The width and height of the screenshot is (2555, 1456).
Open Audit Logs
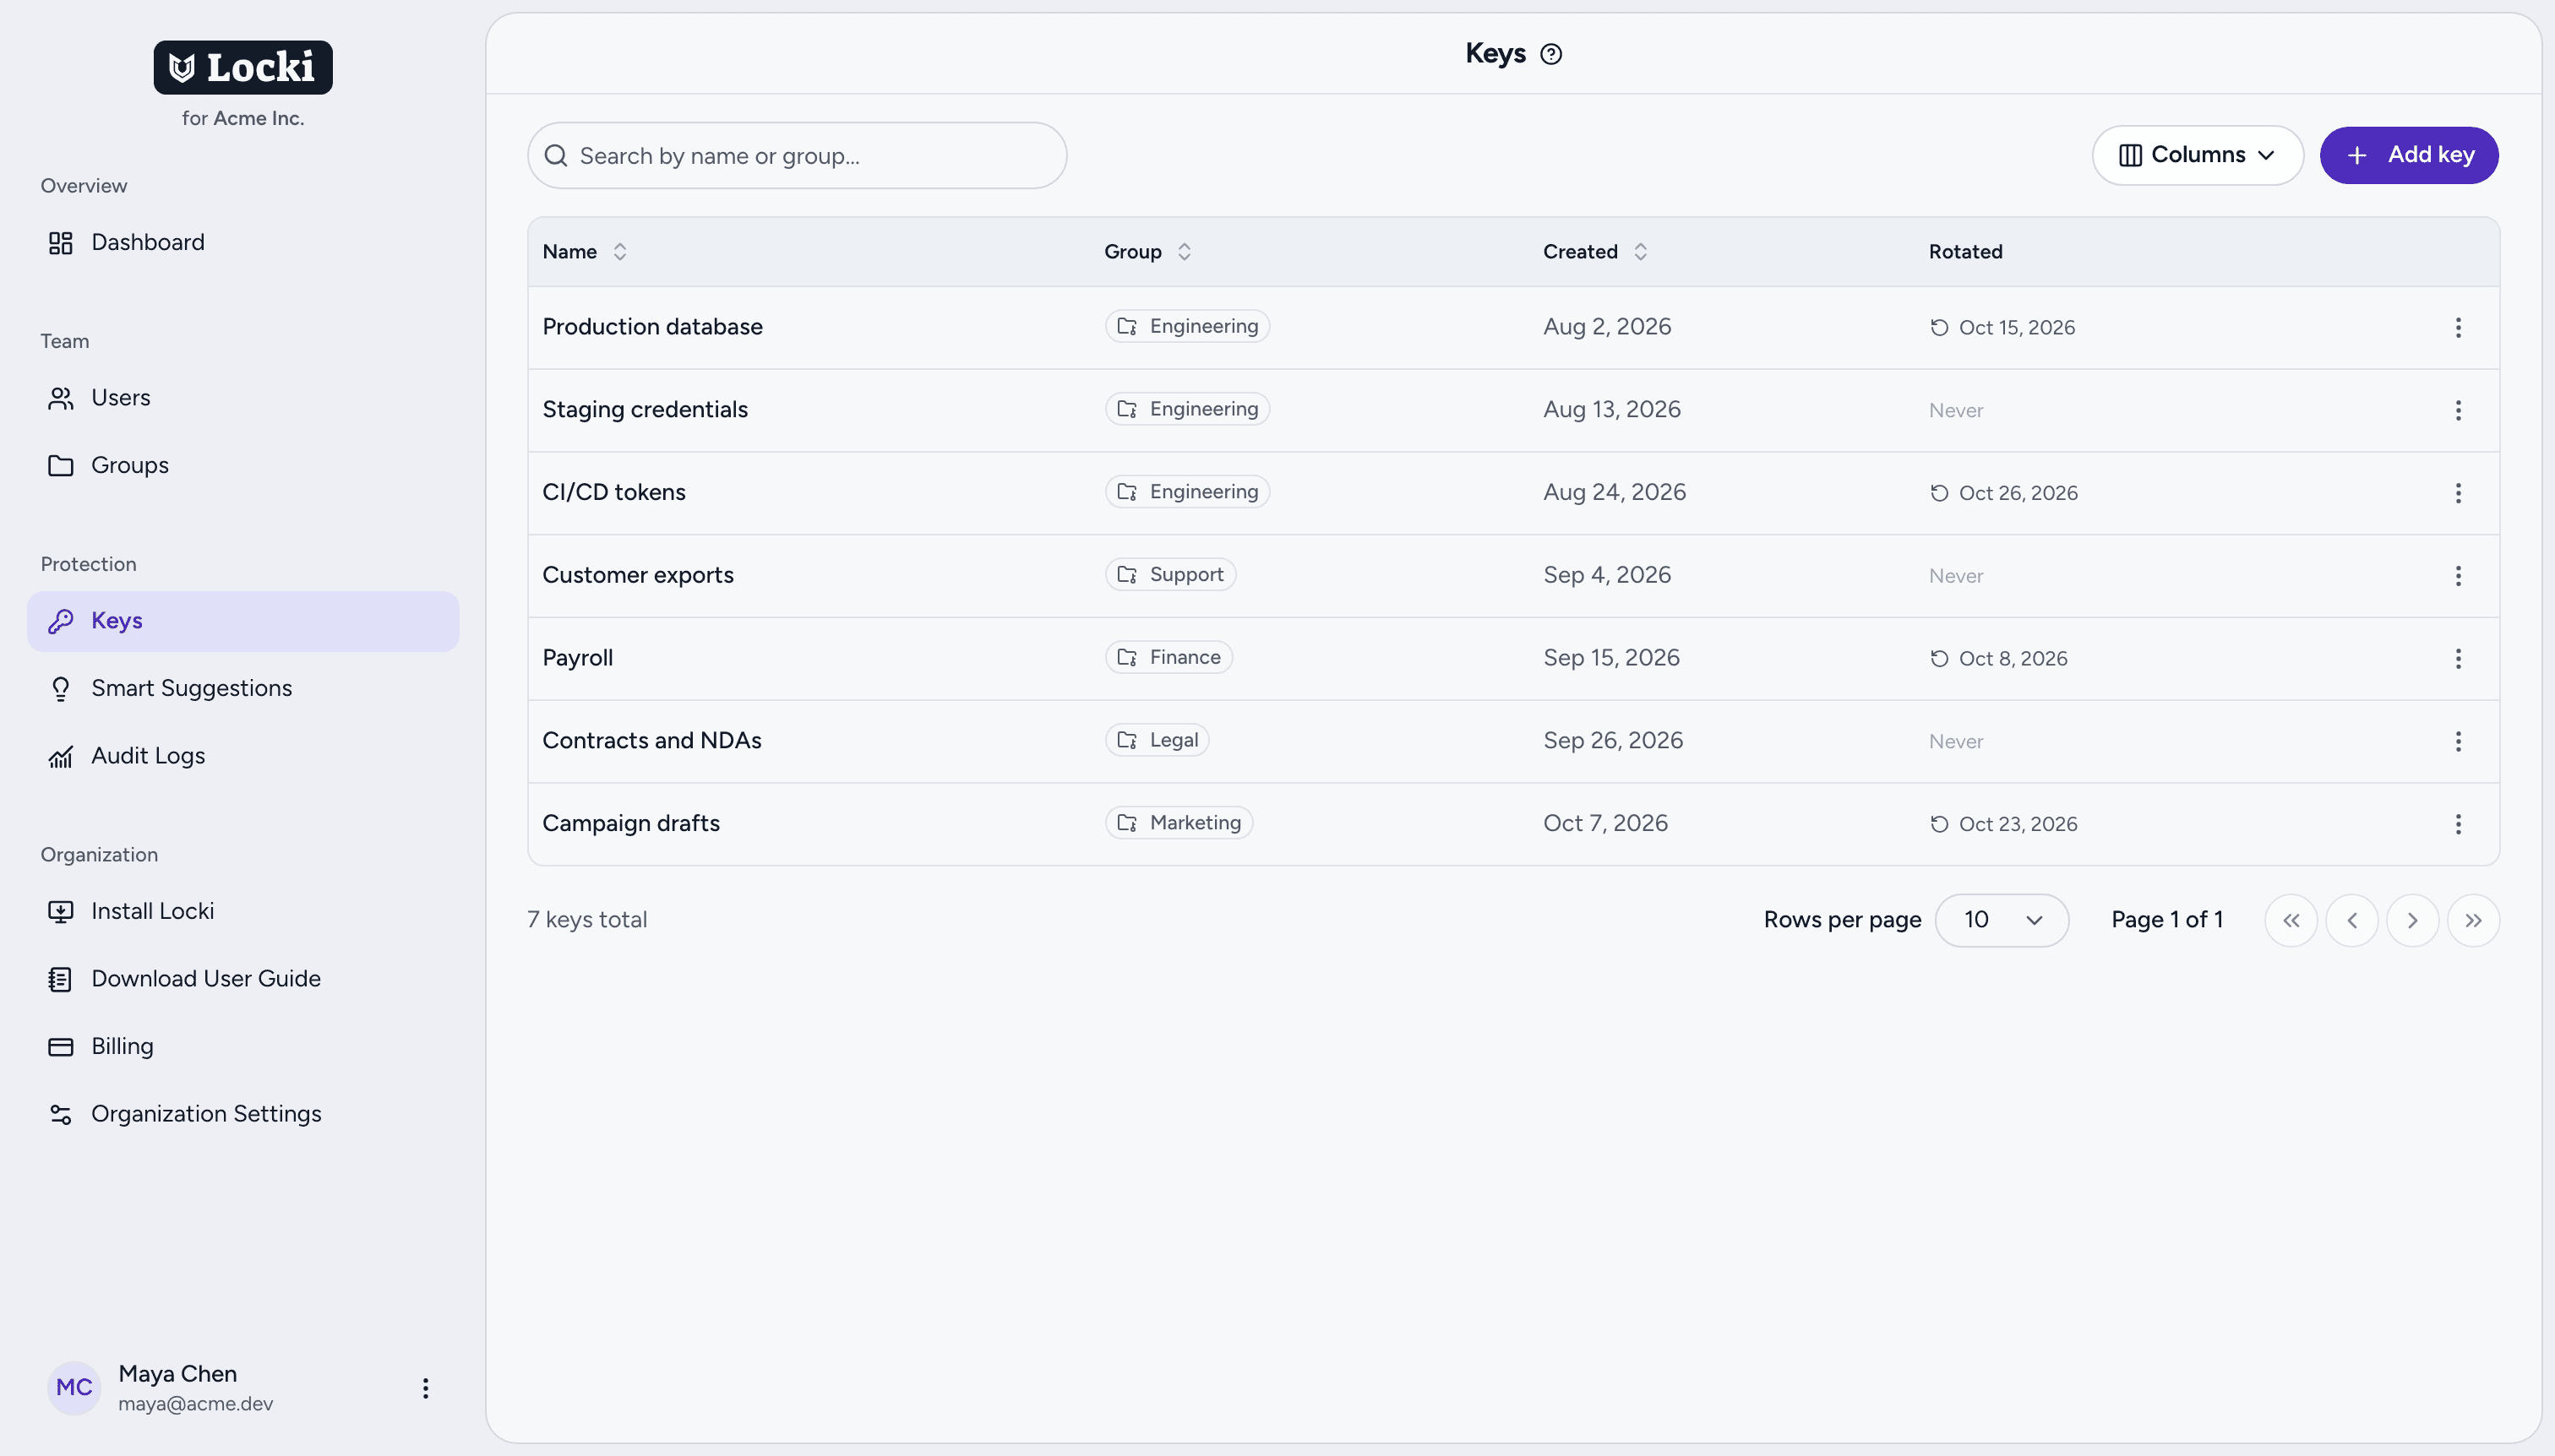(243, 756)
